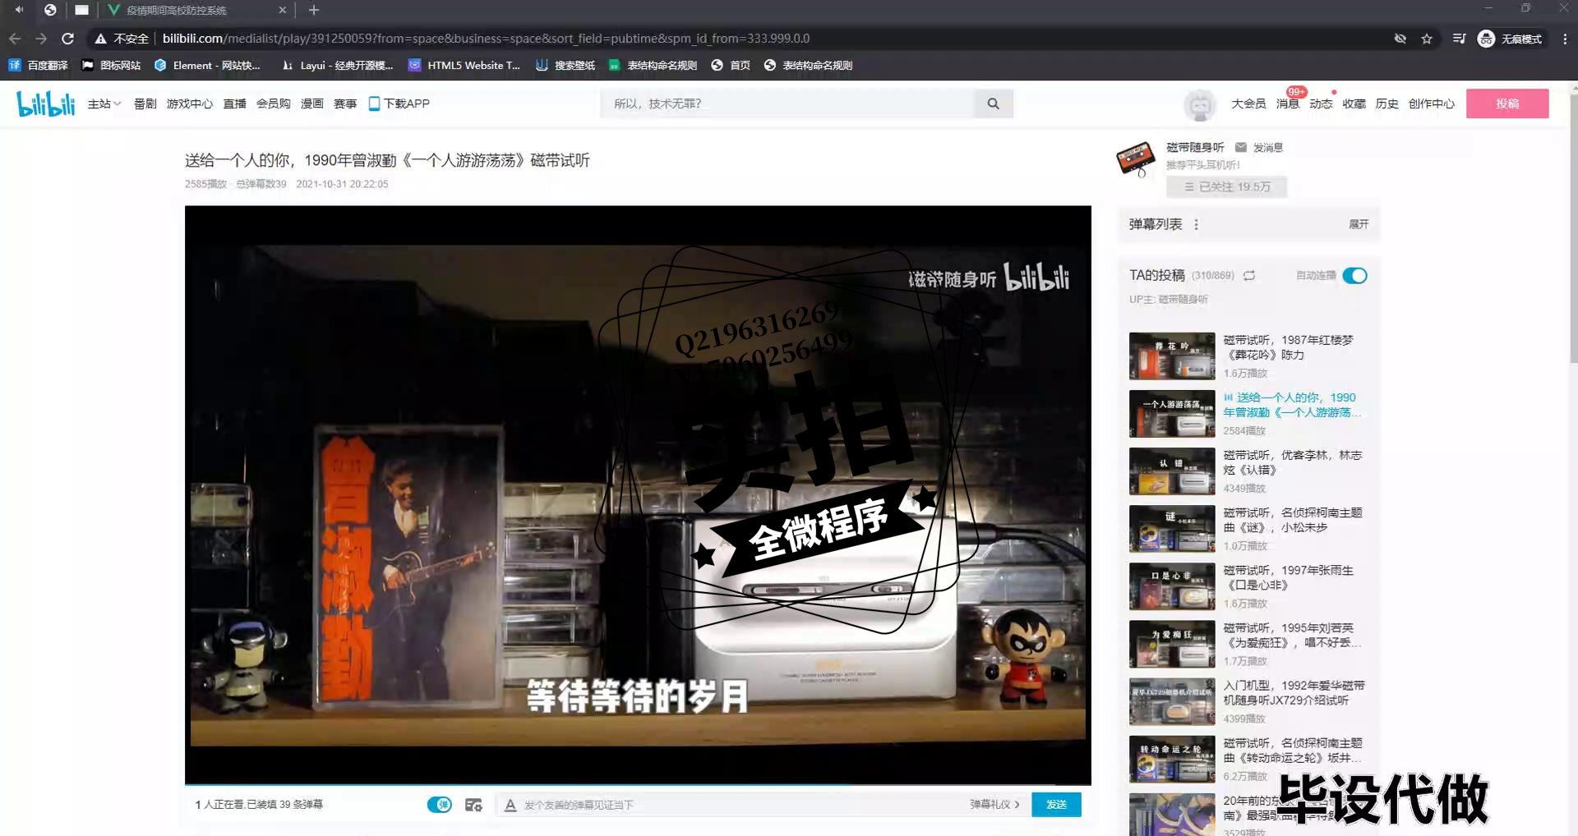Open video 1995年刘若英《为爱痴狂》
1578x836 pixels.
1248,643
